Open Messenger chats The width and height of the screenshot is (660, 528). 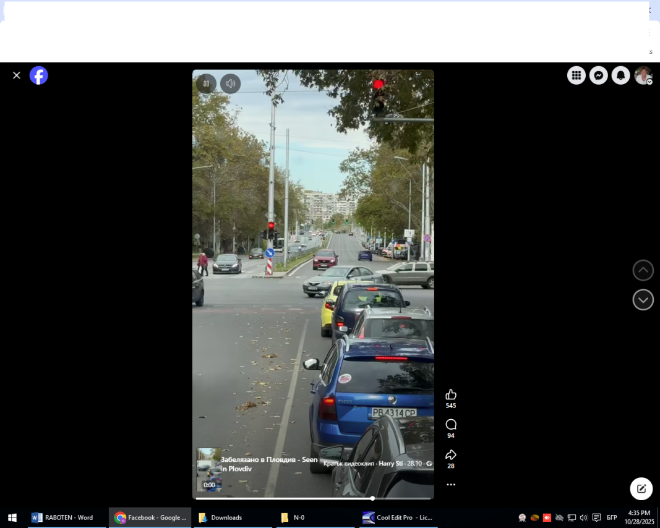point(598,75)
